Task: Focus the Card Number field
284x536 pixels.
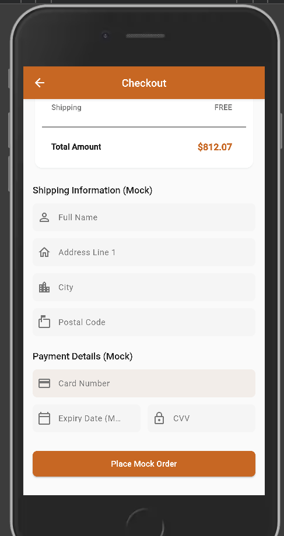Action: click(x=144, y=383)
